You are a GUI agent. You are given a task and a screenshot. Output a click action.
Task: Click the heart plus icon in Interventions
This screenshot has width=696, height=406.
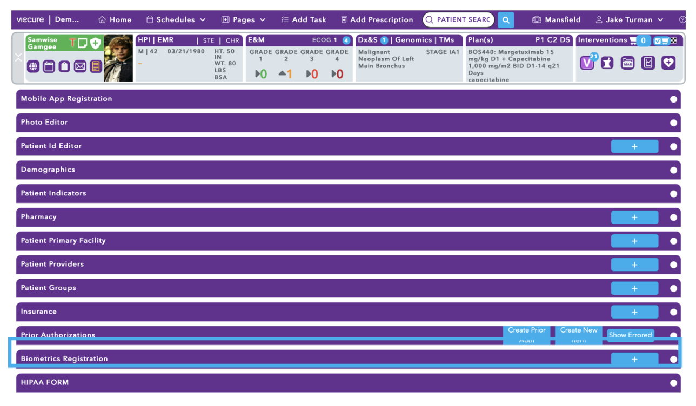[668, 63]
